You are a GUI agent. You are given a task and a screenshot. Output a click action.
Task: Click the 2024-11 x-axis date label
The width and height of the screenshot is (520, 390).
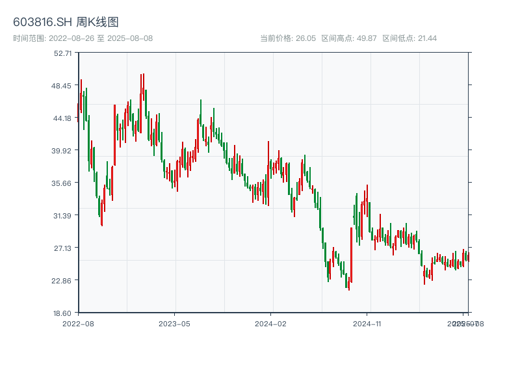pyautogui.click(x=367, y=323)
